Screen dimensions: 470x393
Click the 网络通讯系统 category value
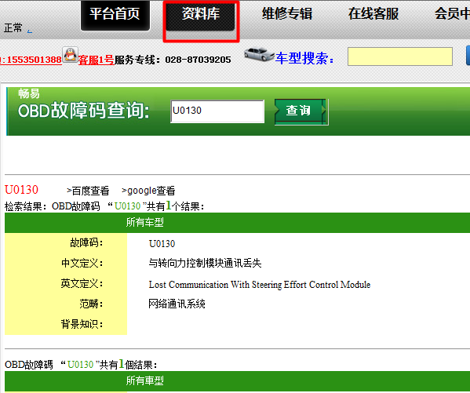(177, 304)
